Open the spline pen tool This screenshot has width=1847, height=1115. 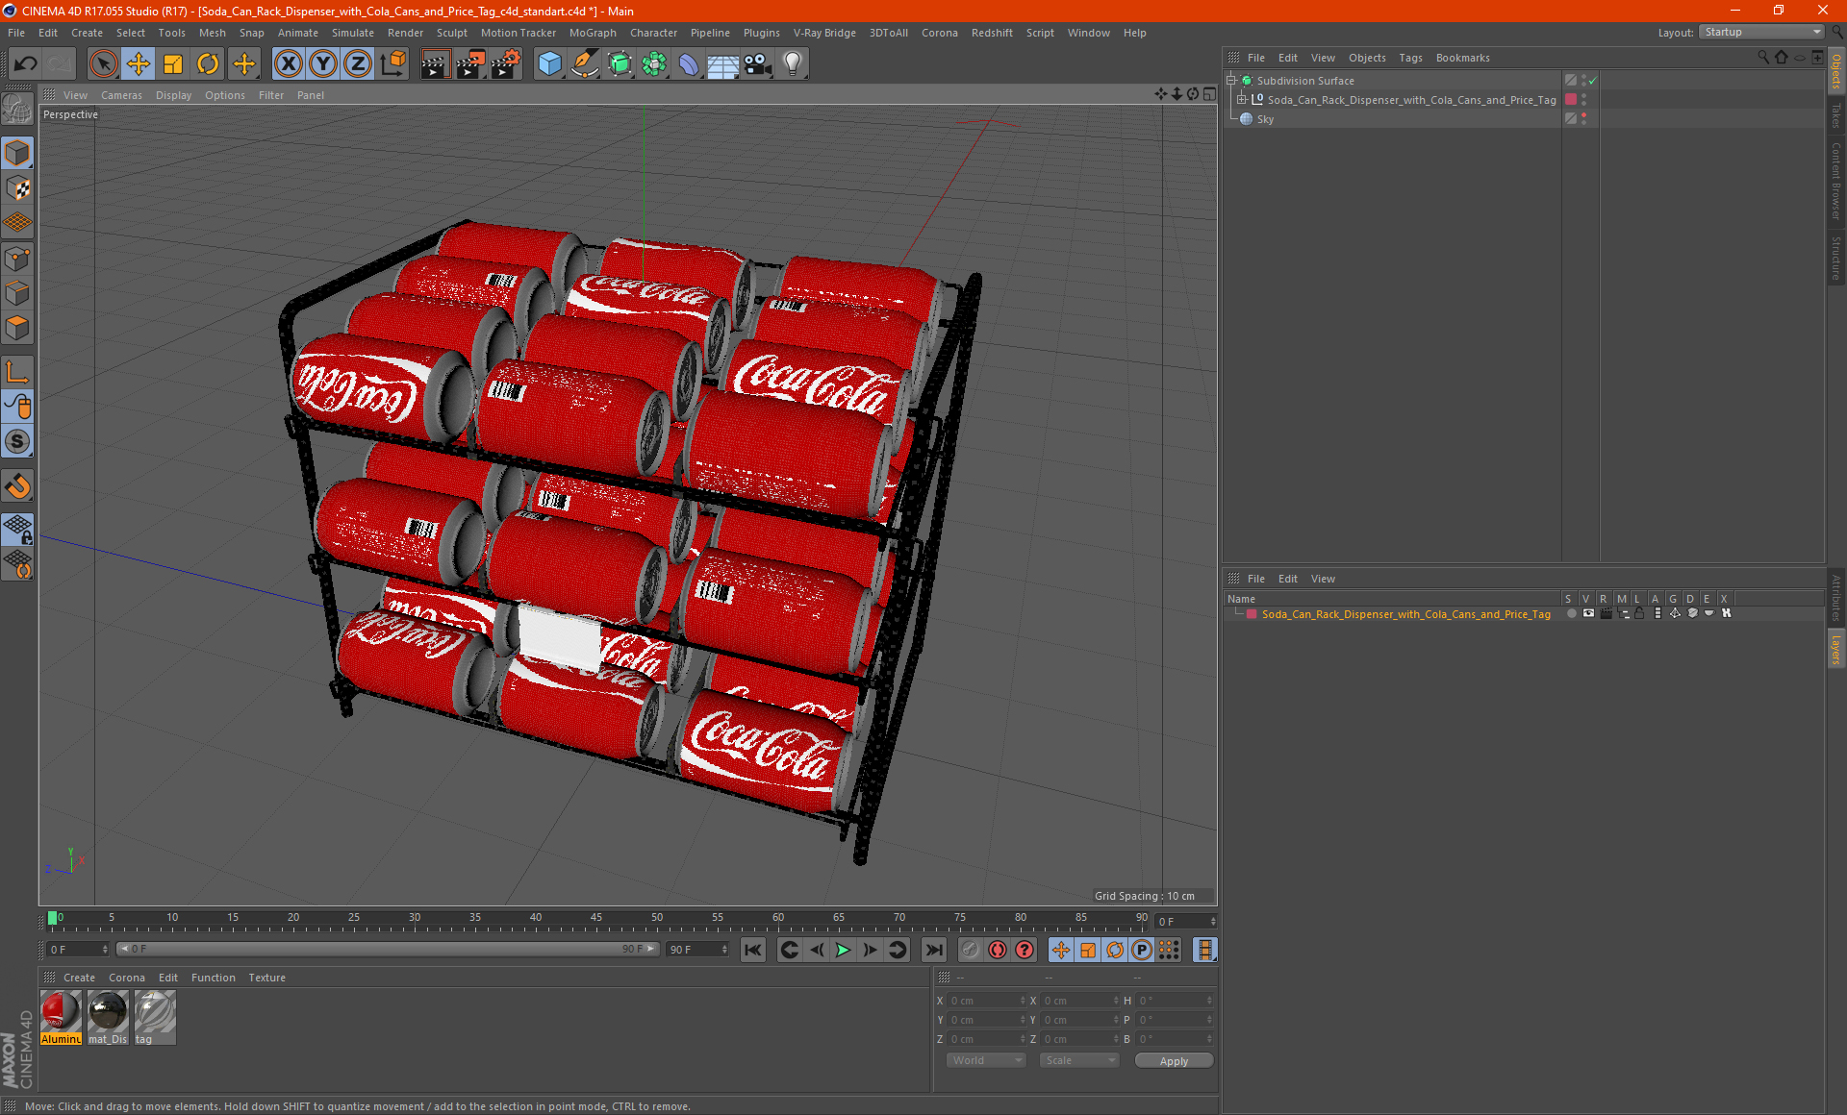click(x=584, y=64)
